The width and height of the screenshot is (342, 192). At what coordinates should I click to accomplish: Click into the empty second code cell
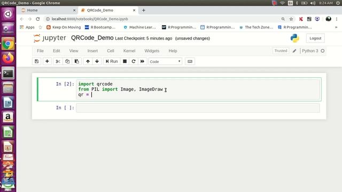198,108
